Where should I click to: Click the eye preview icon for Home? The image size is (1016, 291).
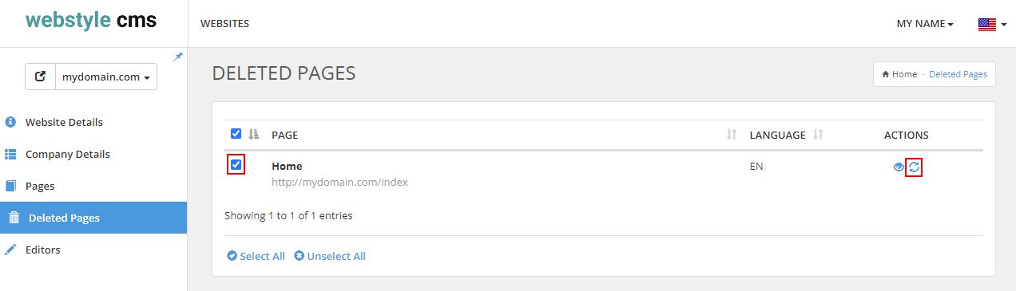[x=899, y=167]
